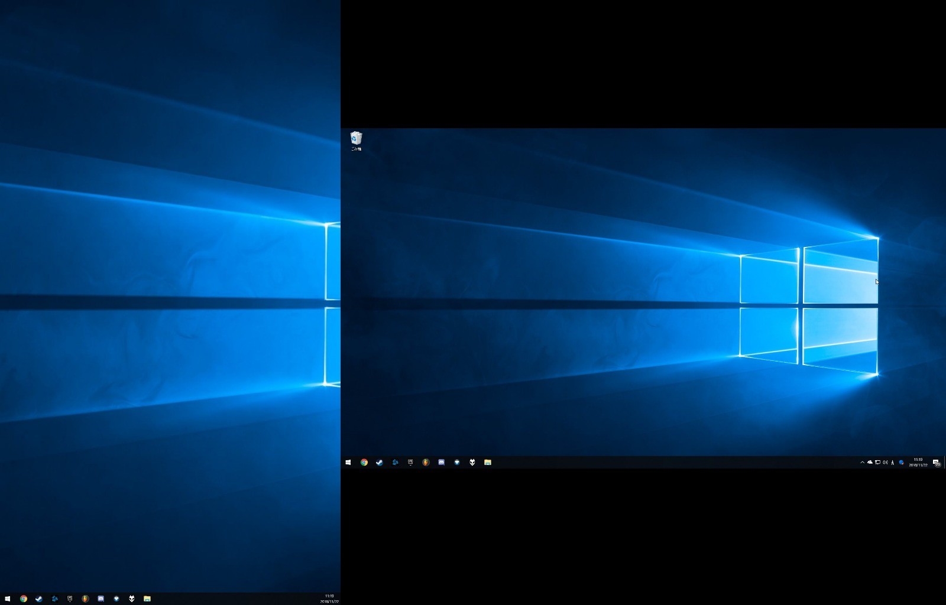Click the blue icon between Steam and Epic Games on the portrait display taskbar
This screenshot has width=946, height=605.
(54, 599)
